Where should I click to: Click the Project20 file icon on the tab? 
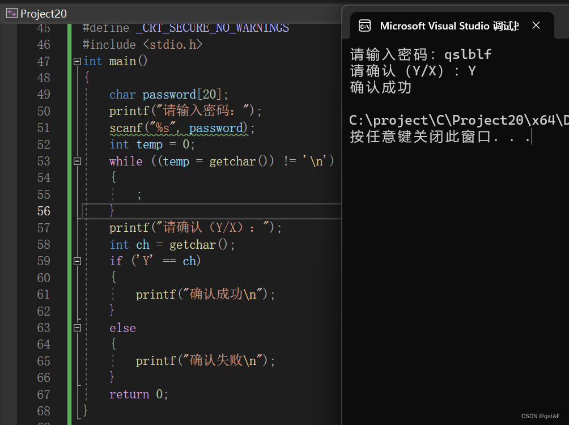(x=11, y=13)
